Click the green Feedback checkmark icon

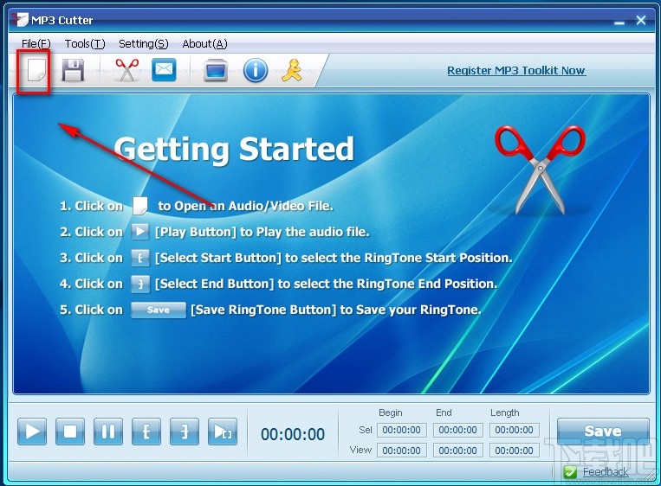tap(570, 472)
